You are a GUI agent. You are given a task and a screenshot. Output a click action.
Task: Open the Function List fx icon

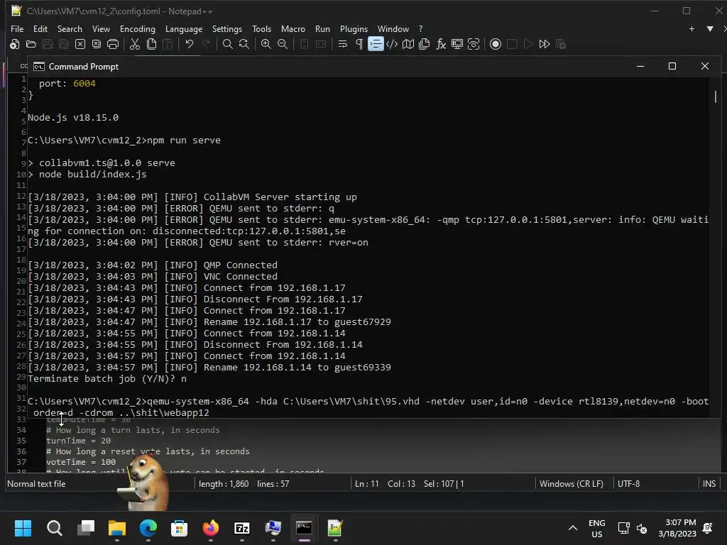click(x=441, y=44)
